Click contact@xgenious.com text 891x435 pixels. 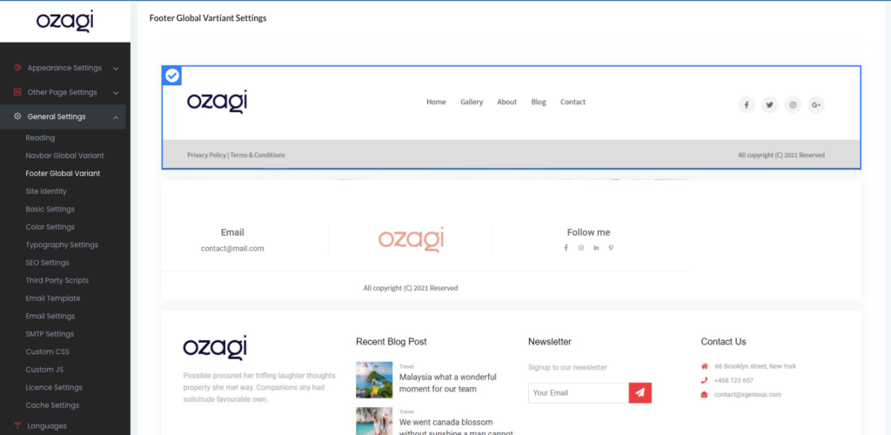[747, 395]
